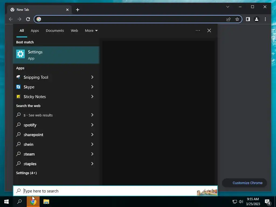Viewport: 276px width, 207px height.
Task: Click the share page icon in the address bar
Action: click(229, 19)
